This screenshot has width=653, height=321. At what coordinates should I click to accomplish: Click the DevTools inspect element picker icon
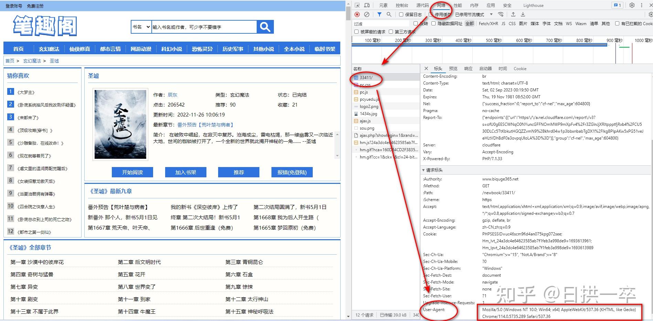point(357,5)
